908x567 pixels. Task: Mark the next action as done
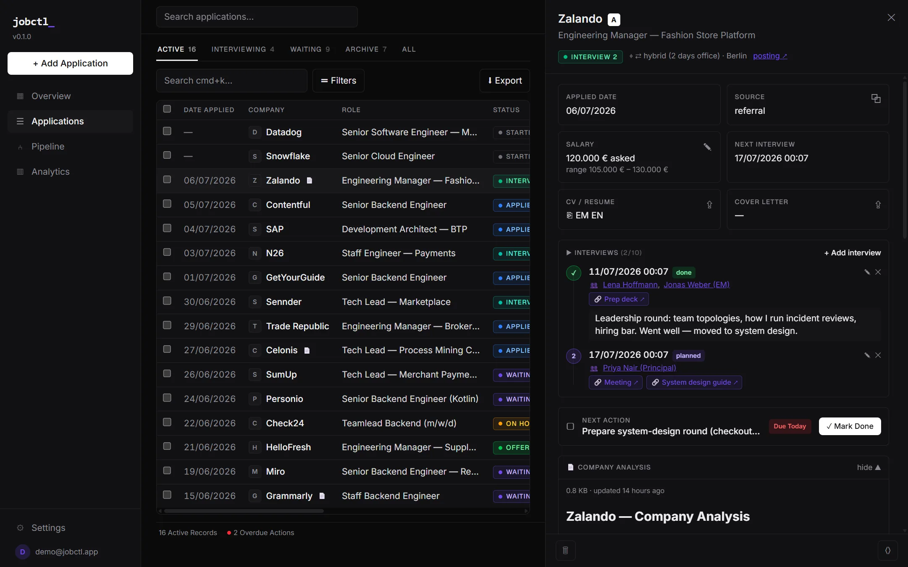pos(850,426)
